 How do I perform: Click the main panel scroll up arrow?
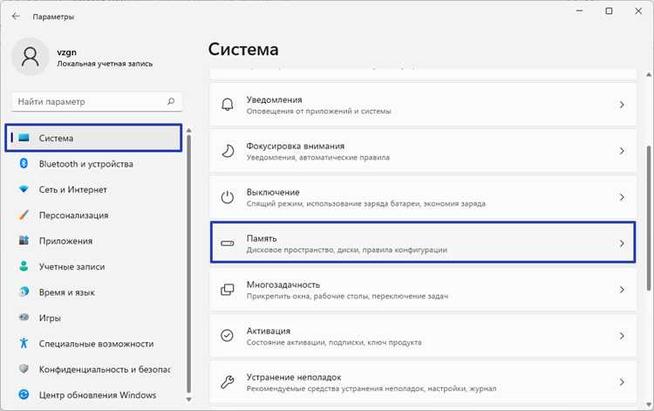(649, 75)
